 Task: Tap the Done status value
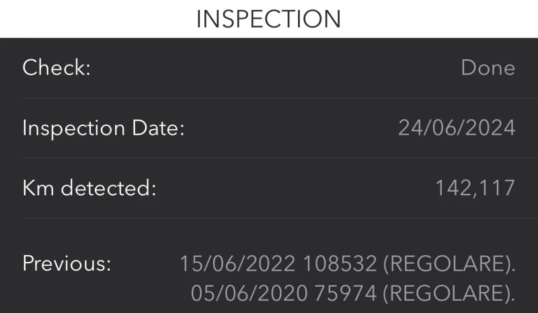(488, 68)
